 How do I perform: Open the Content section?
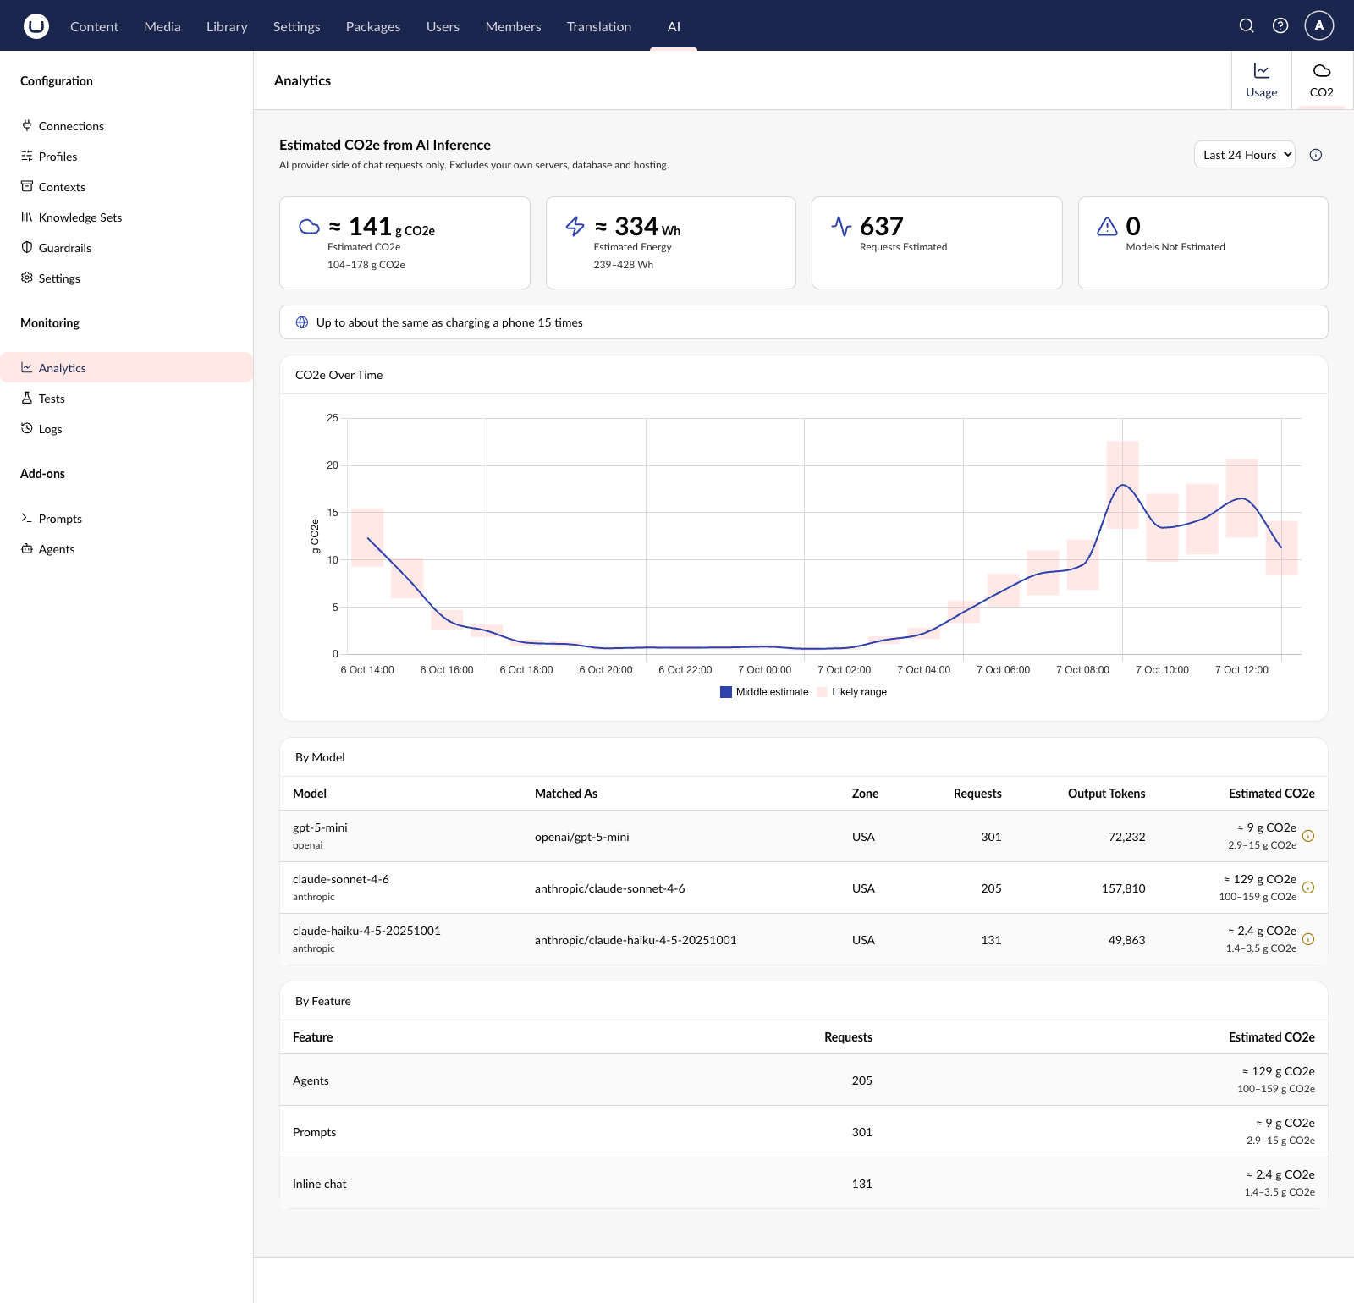[x=94, y=26]
